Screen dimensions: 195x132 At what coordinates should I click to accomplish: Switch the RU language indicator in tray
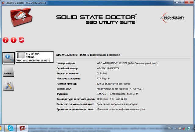(170, 128)
